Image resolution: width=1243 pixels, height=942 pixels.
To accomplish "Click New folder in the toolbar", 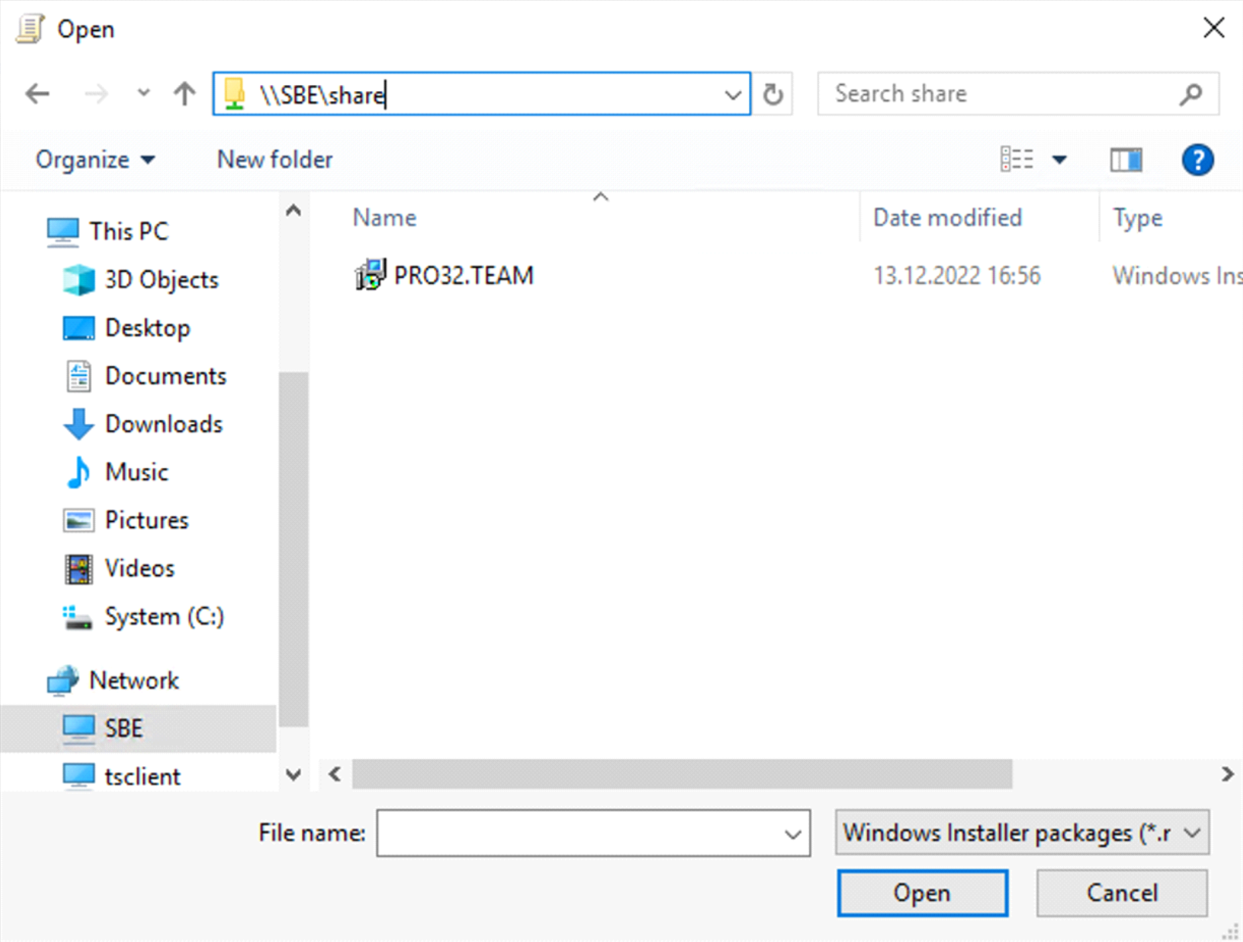I will pos(275,160).
